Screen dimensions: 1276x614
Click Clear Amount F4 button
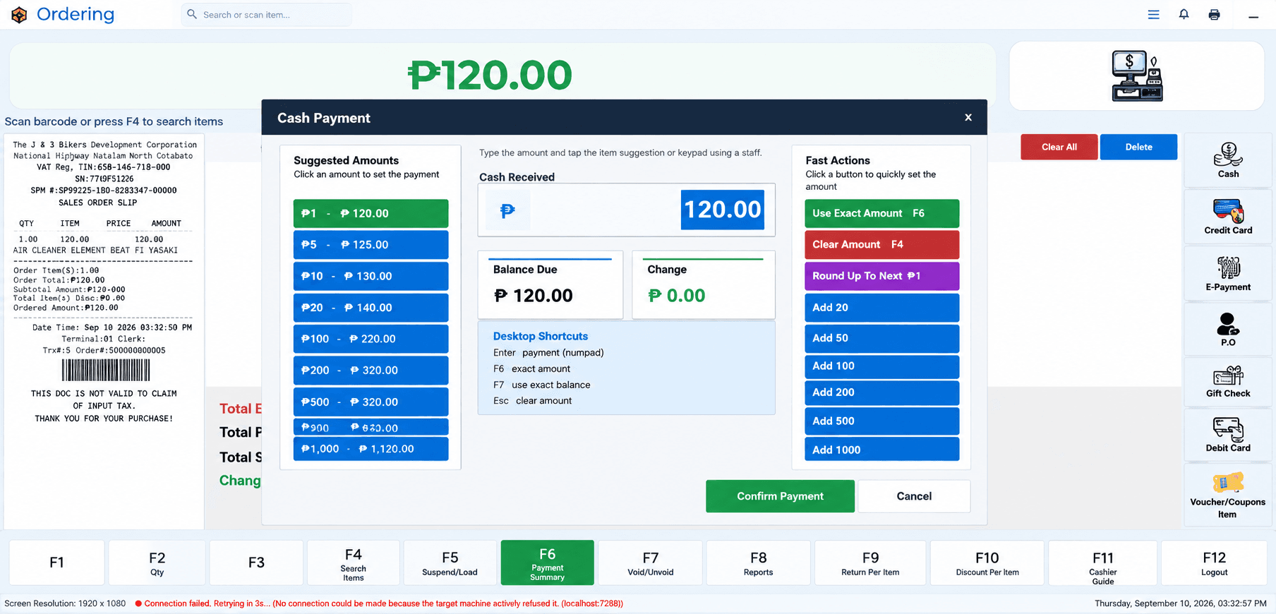point(881,245)
